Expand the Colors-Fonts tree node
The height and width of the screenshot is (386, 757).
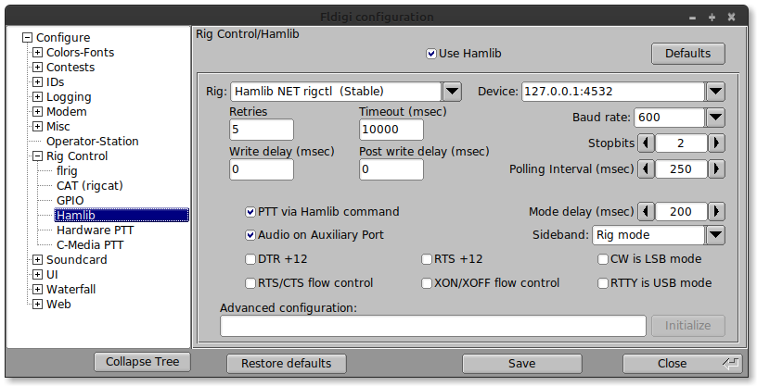pyautogui.click(x=37, y=53)
